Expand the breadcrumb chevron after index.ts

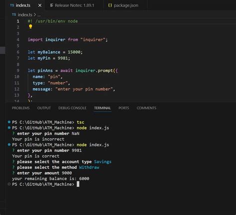click(x=35, y=15)
